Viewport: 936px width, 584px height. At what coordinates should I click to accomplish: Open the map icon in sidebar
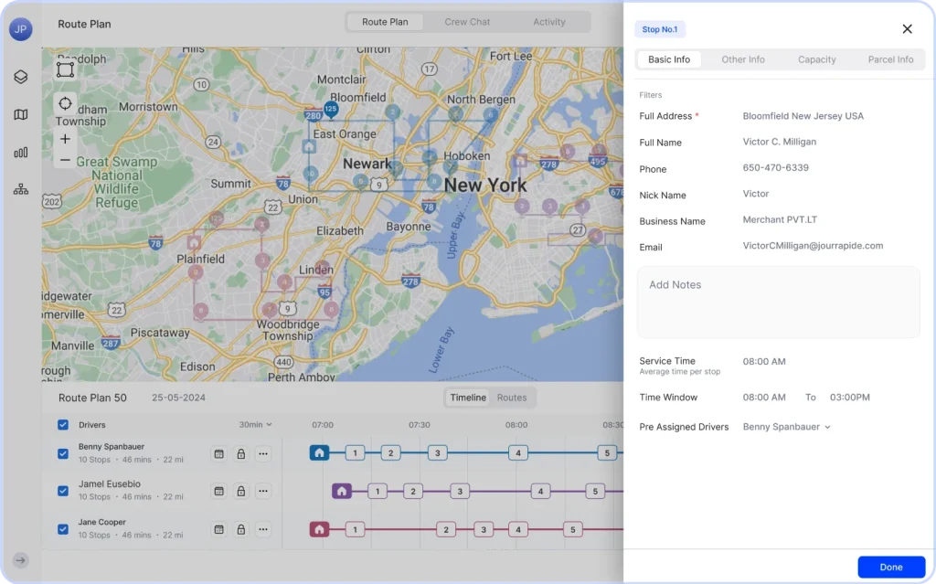[21, 114]
